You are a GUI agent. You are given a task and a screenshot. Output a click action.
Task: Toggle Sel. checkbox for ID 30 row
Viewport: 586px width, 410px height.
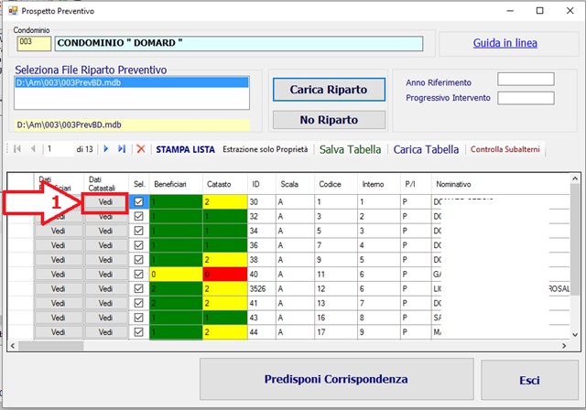(x=138, y=202)
